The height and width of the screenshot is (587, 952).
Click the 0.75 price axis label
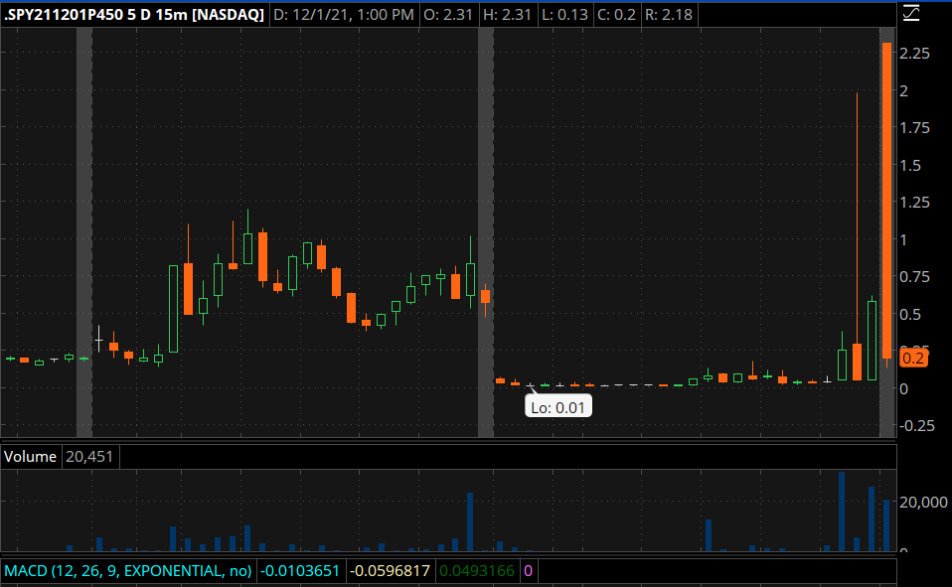[x=914, y=276]
